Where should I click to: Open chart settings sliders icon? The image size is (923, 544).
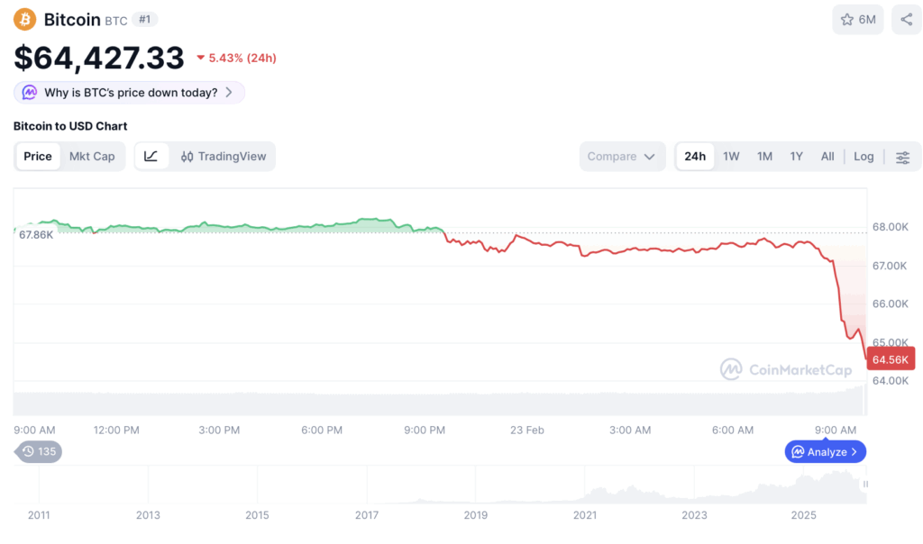902,157
